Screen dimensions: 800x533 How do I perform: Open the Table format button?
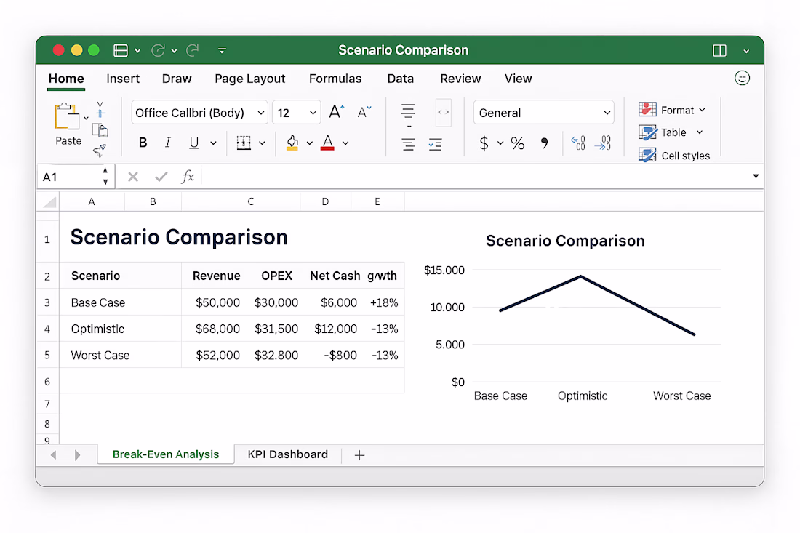(671, 132)
